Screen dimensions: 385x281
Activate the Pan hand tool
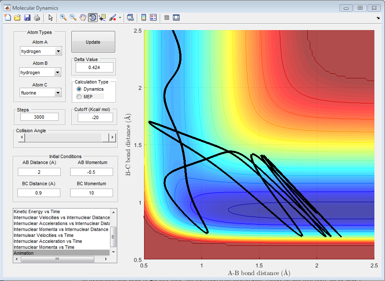pyautogui.click(x=83, y=18)
